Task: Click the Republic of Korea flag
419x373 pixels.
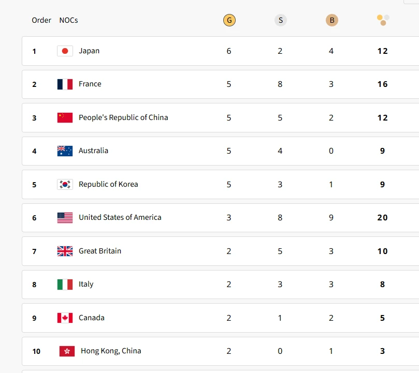Action: [65, 184]
